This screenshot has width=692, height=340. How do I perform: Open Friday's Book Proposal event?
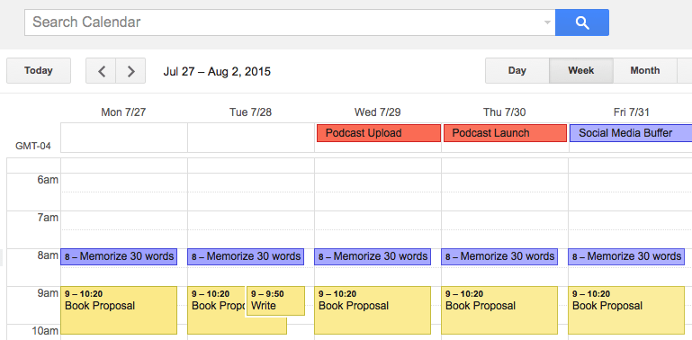(x=626, y=310)
